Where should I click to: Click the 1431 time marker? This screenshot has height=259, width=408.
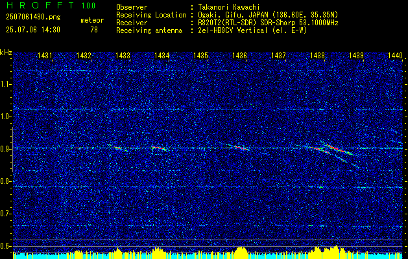(45, 55)
